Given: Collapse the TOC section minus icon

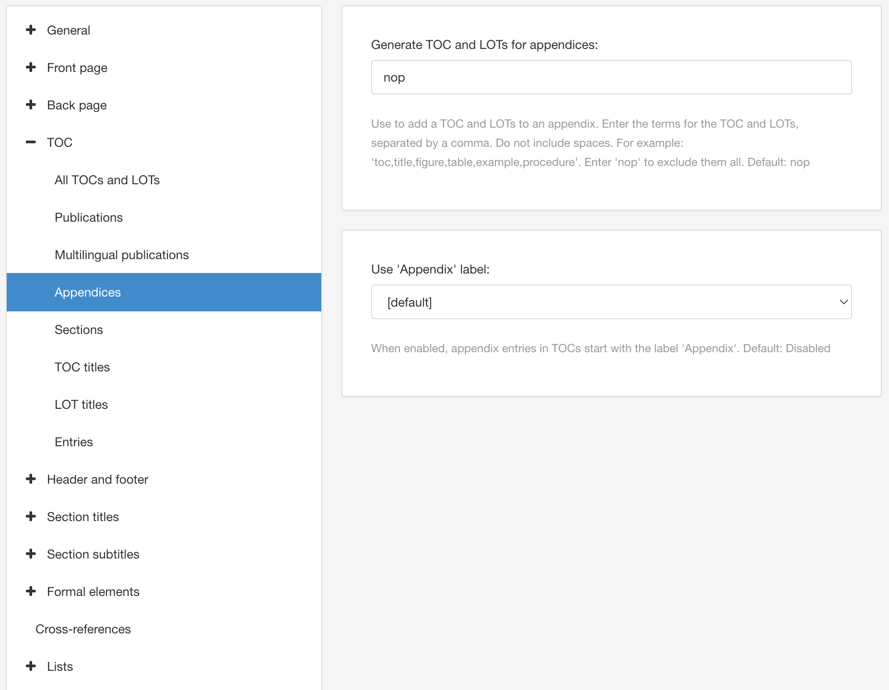Looking at the screenshot, I should coord(31,142).
